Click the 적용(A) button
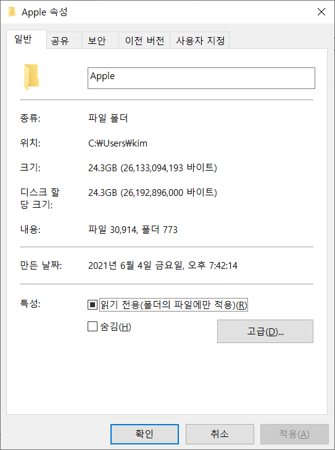 [294, 434]
